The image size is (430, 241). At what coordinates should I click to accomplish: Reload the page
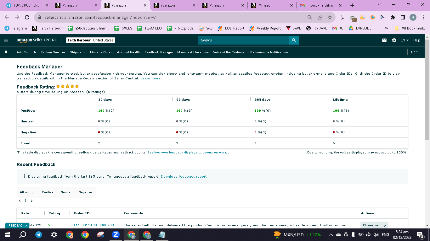[27, 18]
